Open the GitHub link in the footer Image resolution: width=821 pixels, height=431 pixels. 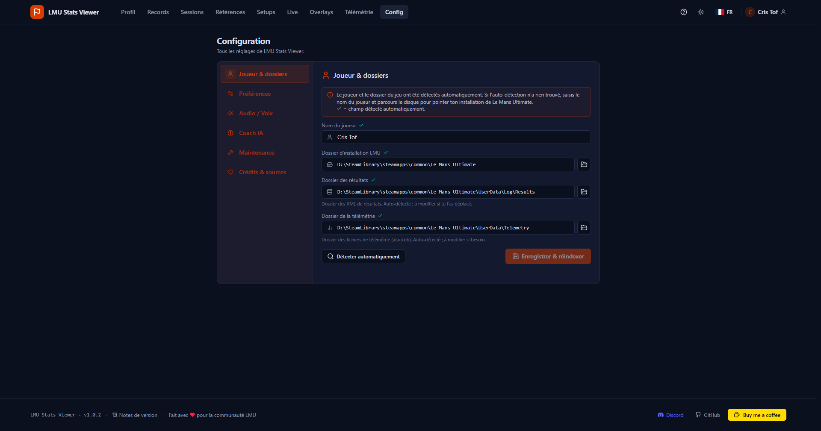(x=708, y=415)
